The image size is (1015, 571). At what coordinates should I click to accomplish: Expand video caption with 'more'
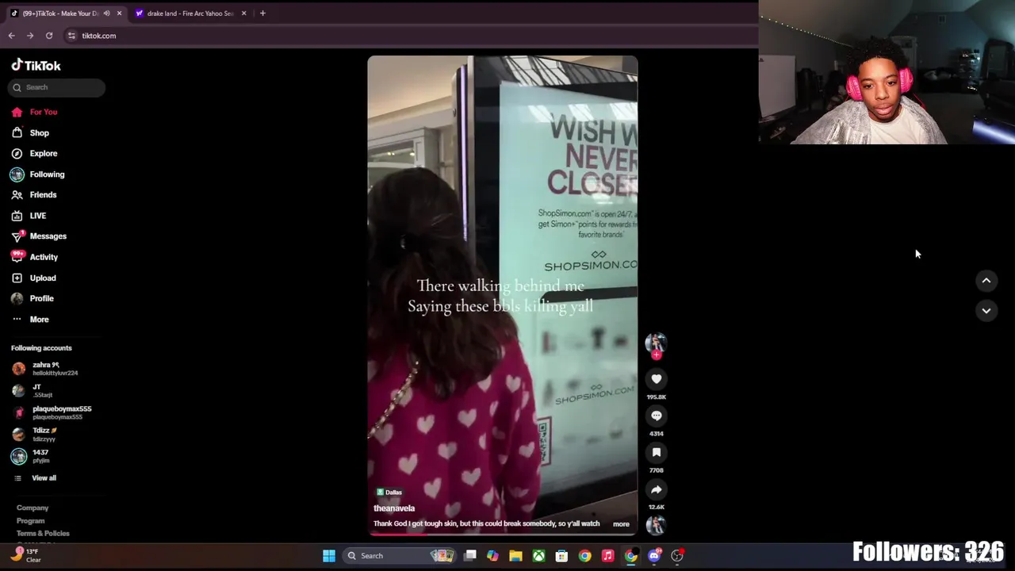pyautogui.click(x=621, y=524)
